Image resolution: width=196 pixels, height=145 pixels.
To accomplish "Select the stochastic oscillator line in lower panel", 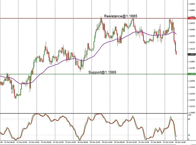I will (88, 127).
